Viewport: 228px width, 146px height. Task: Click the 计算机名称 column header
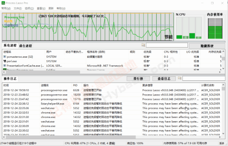pyautogui.click(x=211, y=85)
